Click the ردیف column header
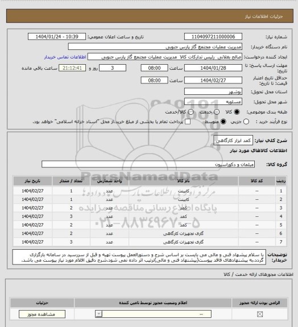The image size is (298, 327). click(x=281, y=181)
